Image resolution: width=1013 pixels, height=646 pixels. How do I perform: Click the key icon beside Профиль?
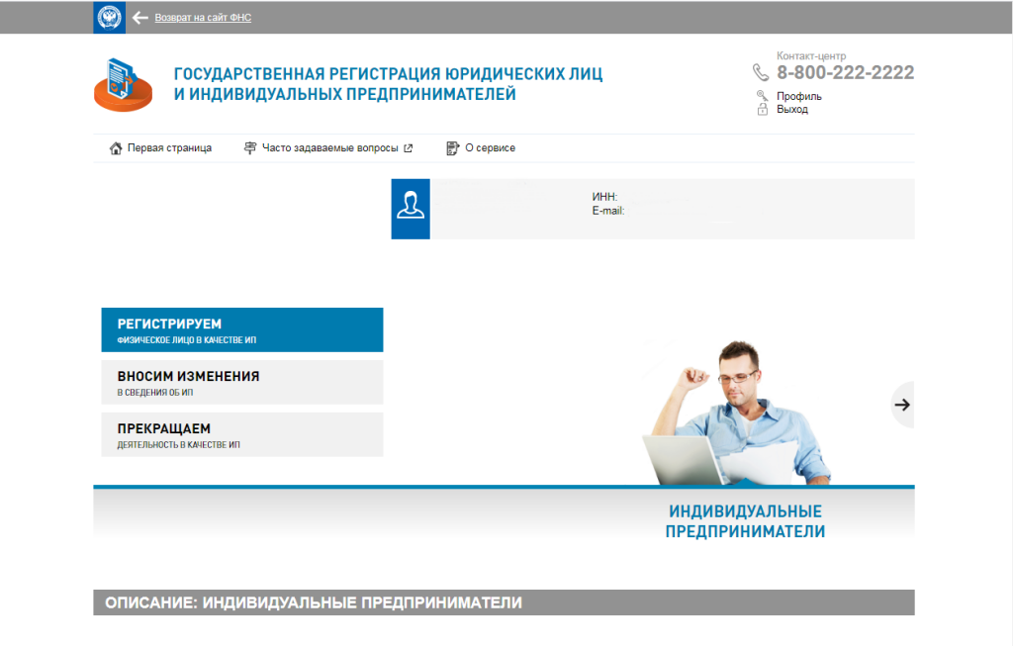[762, 96]
